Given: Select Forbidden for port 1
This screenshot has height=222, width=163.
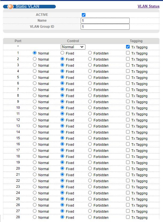Looking at the screenshot, I should coord(90,53).
